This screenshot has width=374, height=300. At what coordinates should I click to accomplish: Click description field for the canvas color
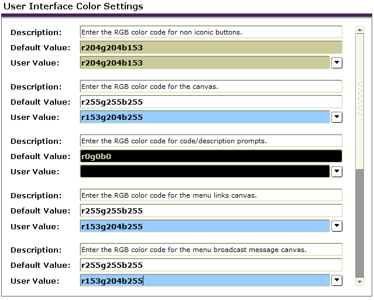click(x=211, y=87)
